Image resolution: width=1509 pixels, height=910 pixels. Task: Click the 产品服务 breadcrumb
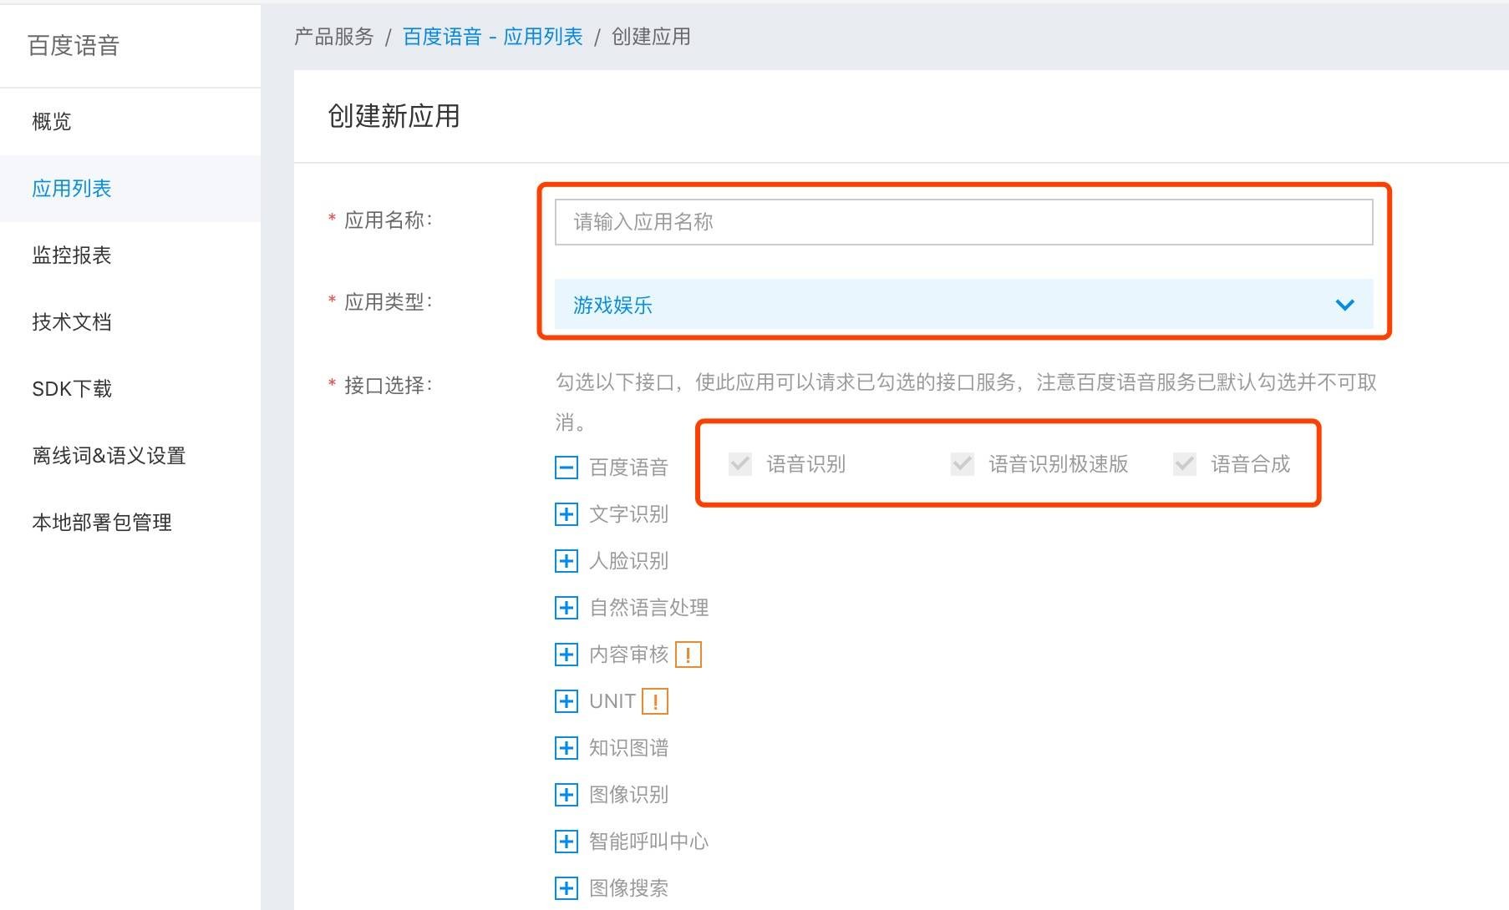334,37
